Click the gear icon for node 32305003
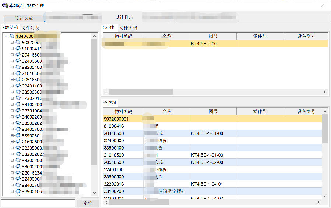 click(18, 147)
